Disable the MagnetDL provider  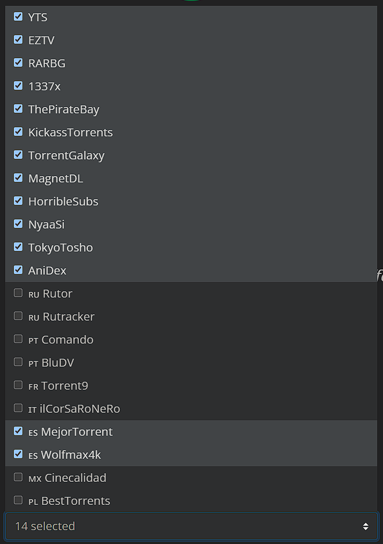(18, 178)
